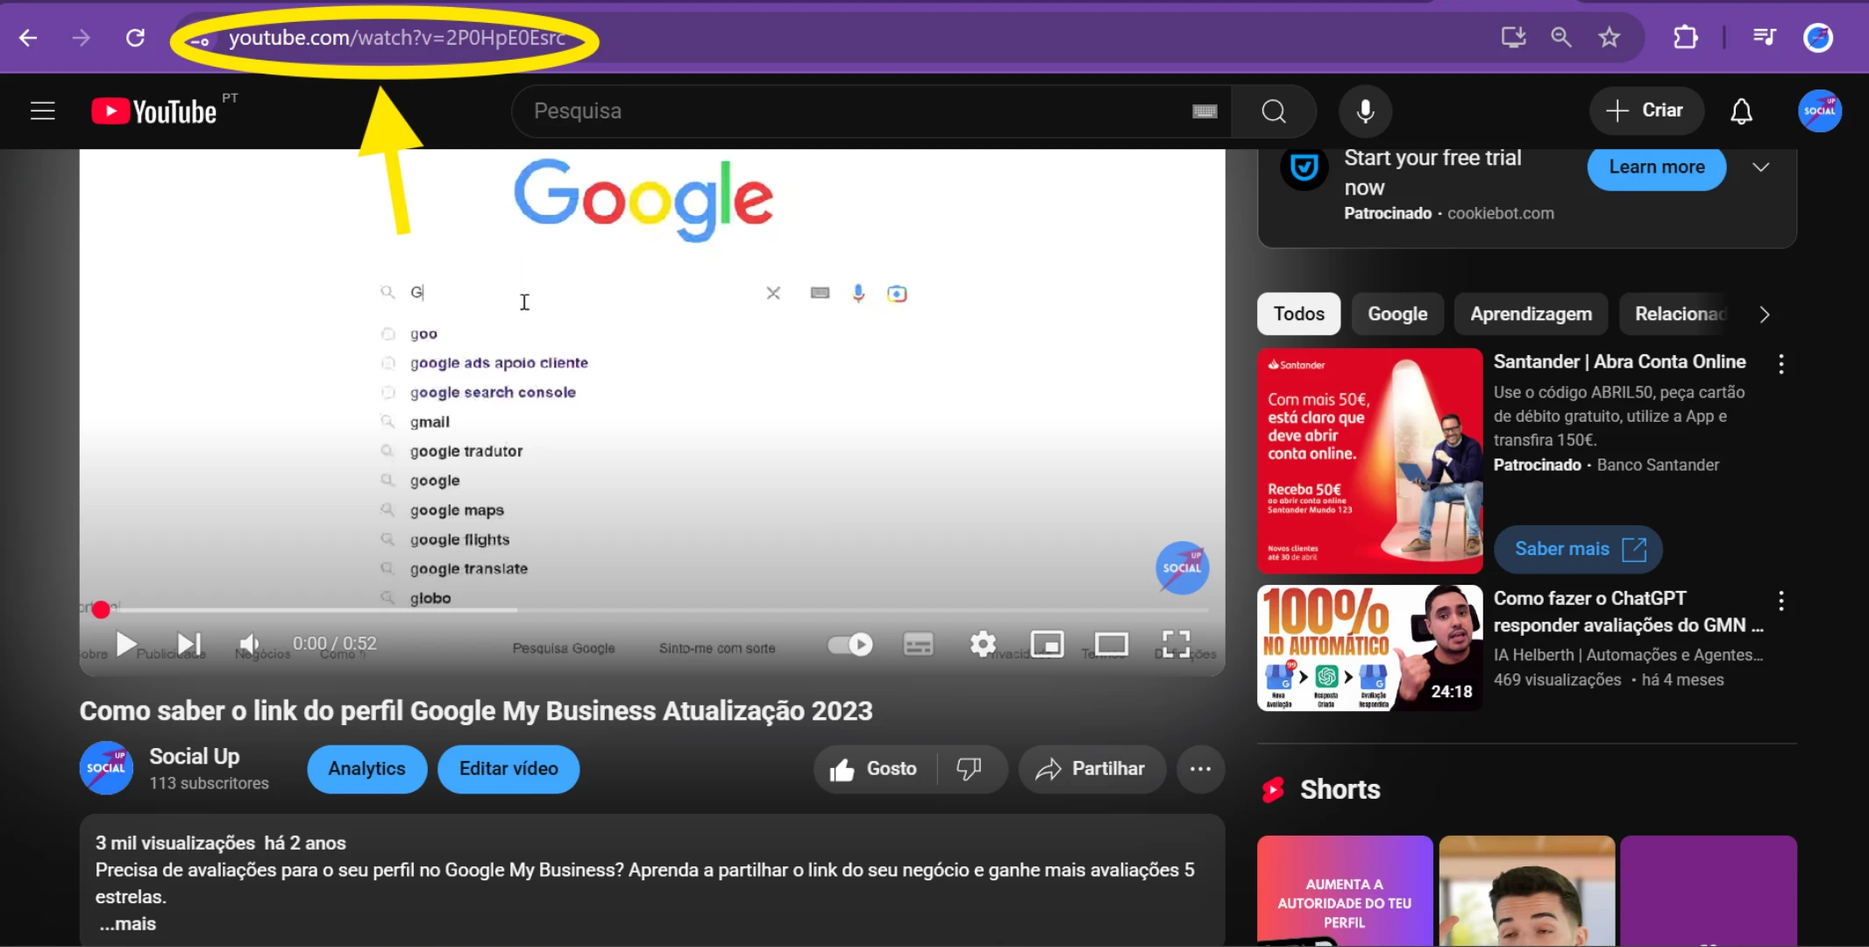
Task: Select the Aprendizagem filter chip
Action: click(x=1531, y=314)
